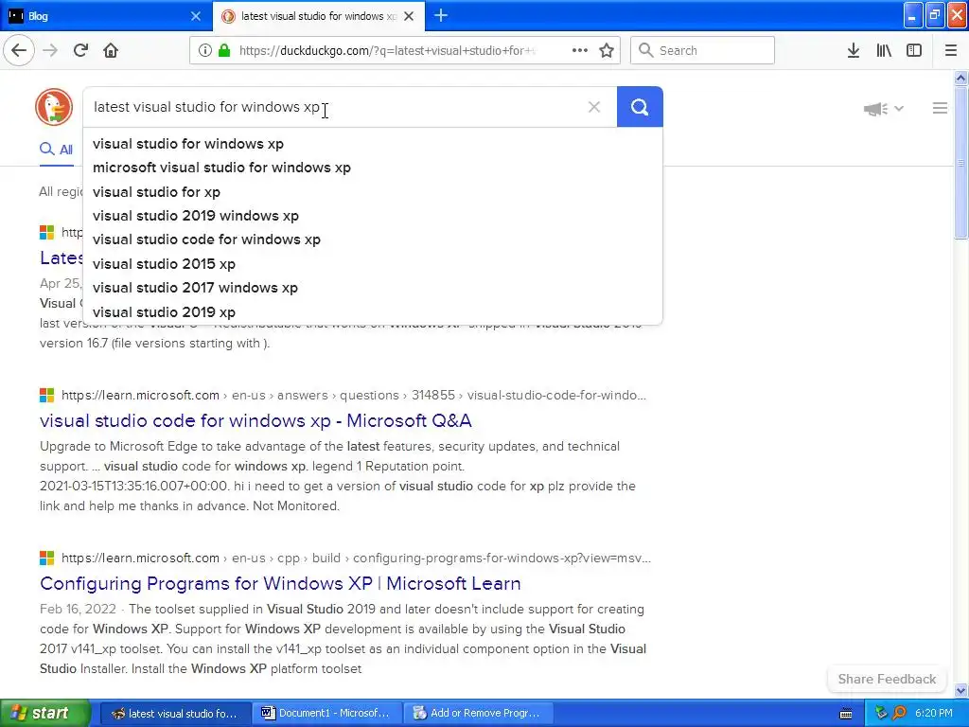Open DuckDuckGo side menu icon

click(x=940, y=108)
